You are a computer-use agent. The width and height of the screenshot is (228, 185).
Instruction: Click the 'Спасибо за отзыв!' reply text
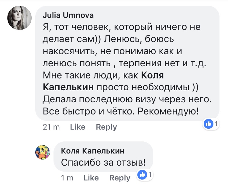tap(103, 162)
